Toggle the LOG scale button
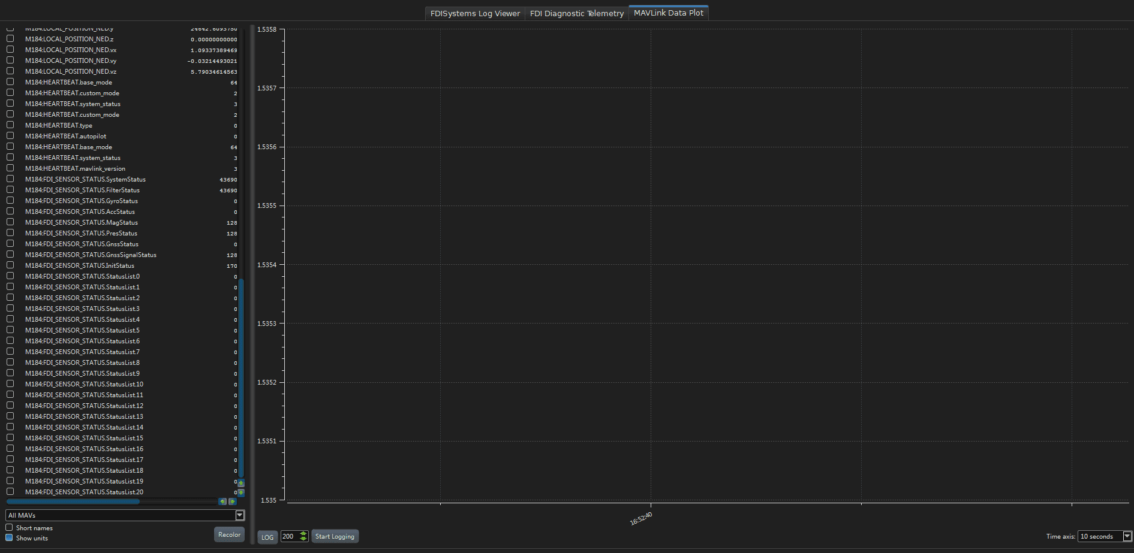 [x=267, y=537]
